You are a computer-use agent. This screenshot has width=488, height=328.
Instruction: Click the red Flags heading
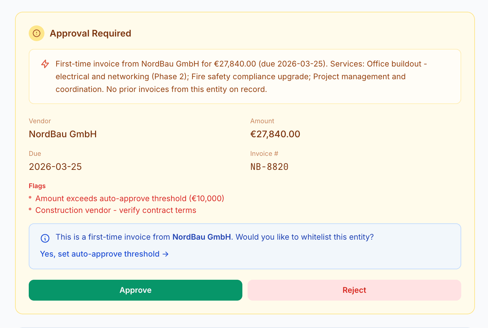[x=37, y=186]
